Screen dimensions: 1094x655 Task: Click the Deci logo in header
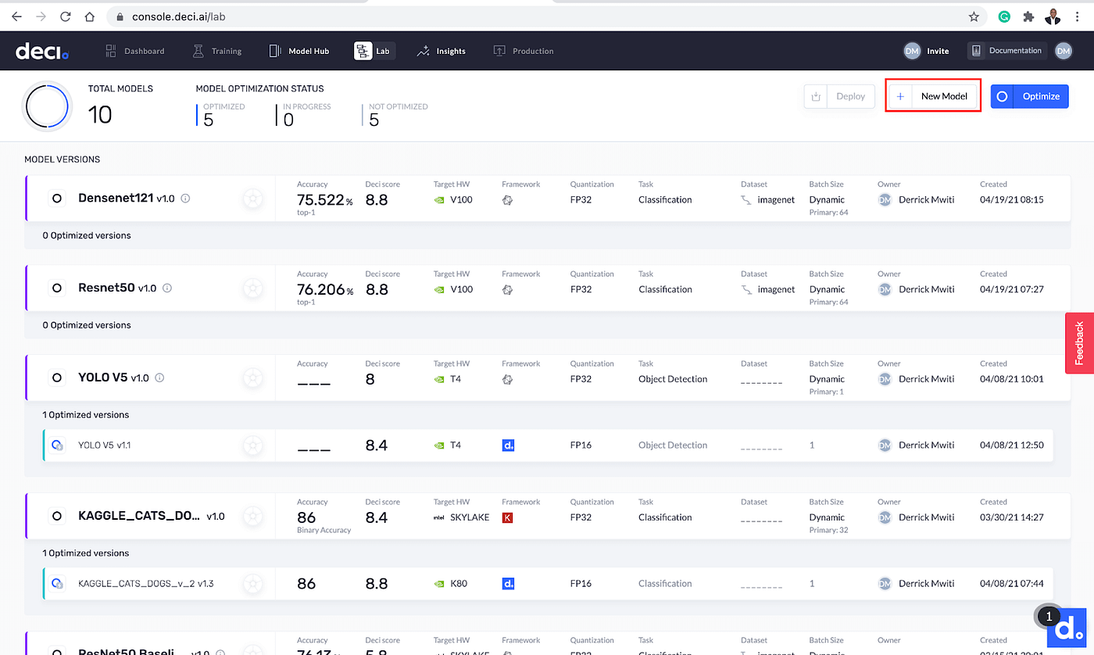tap(42, 51)
